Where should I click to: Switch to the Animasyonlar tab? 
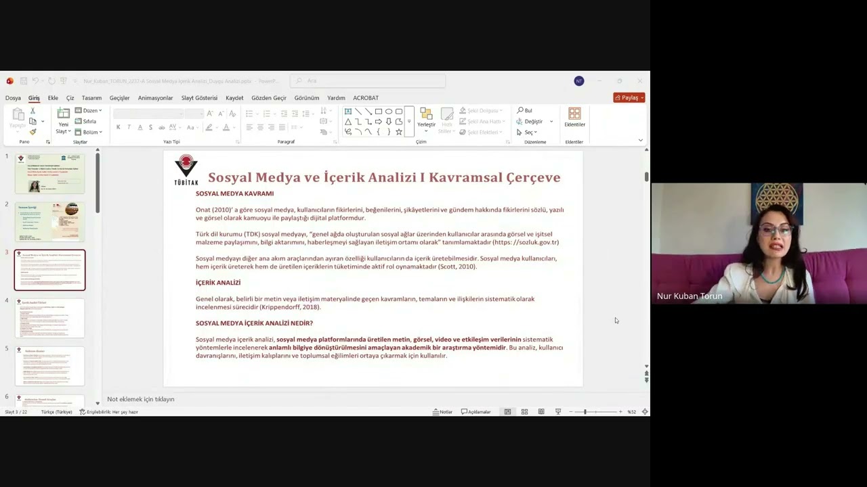tap(155, 98)
